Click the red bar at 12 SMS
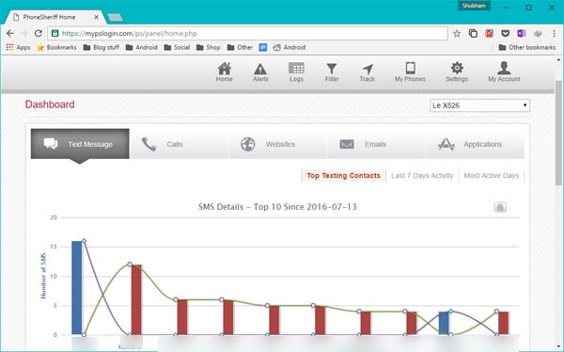 [136, 299]
